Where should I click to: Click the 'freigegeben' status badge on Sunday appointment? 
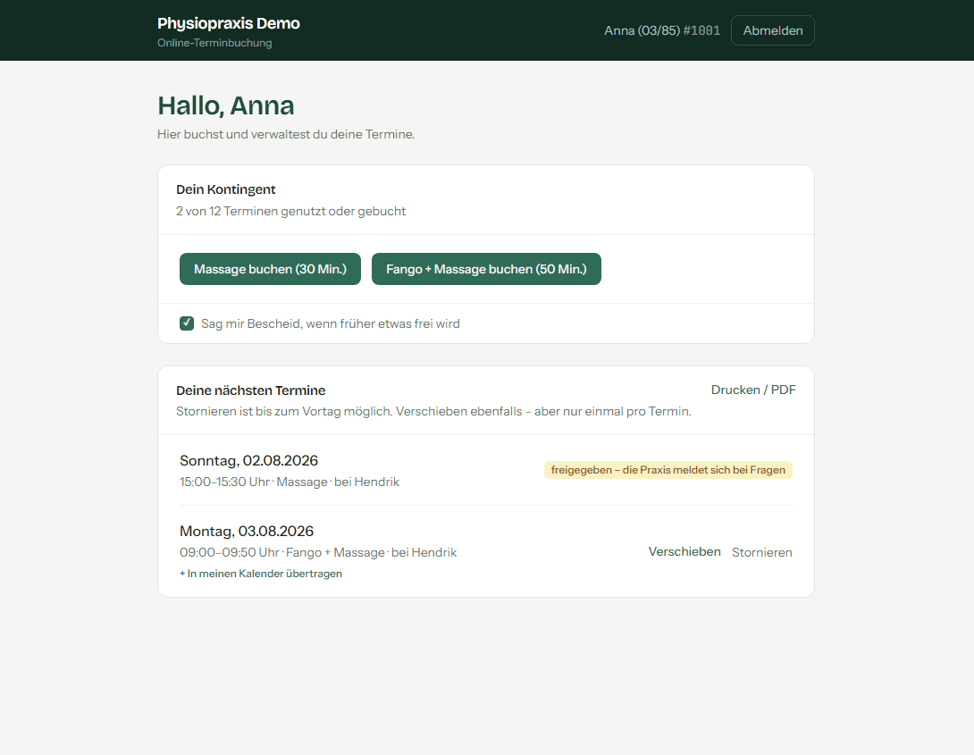tap(668, 470)
